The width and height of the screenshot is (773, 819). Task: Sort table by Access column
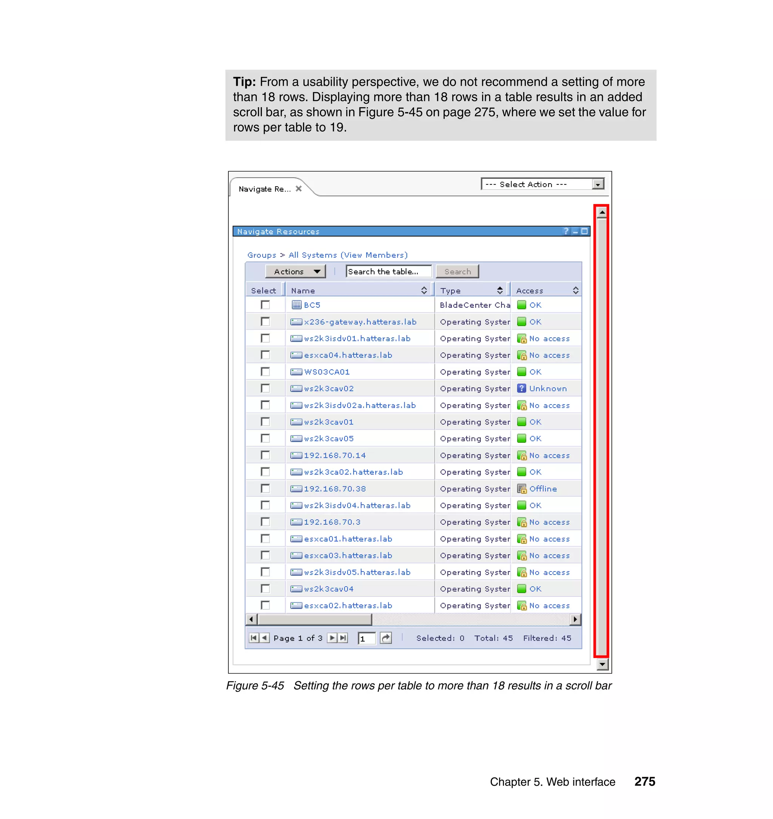[x=576, y=291]
